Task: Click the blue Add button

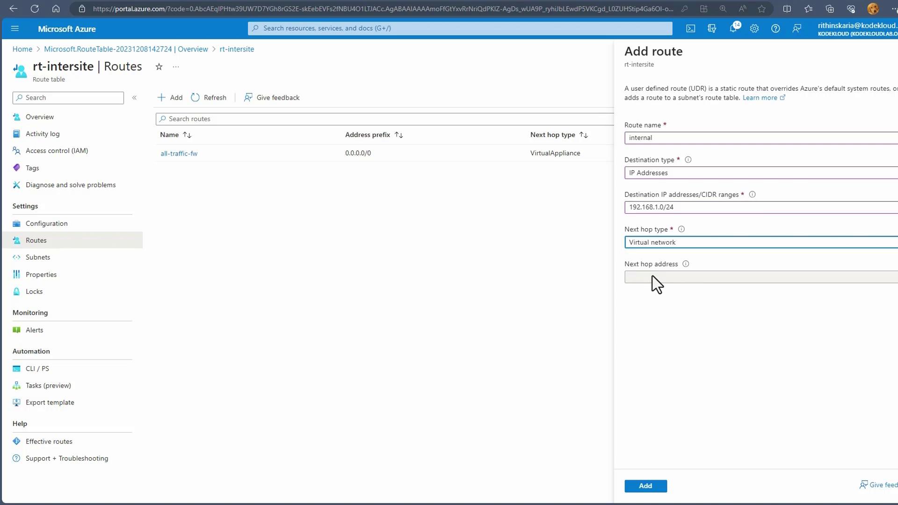Action: pyautogui.click(x=645, y=486)
